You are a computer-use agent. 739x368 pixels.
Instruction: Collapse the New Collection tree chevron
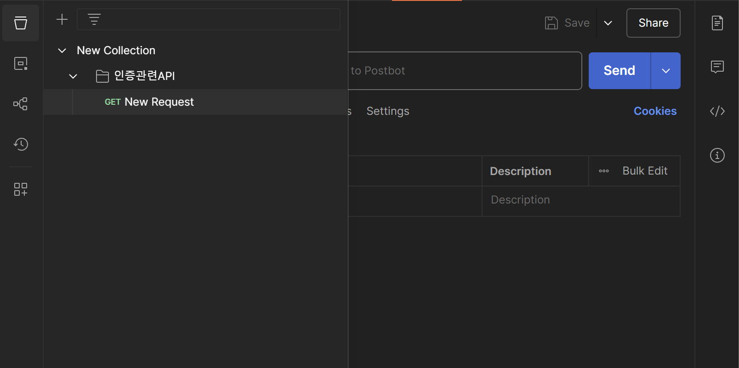[62, 51]
